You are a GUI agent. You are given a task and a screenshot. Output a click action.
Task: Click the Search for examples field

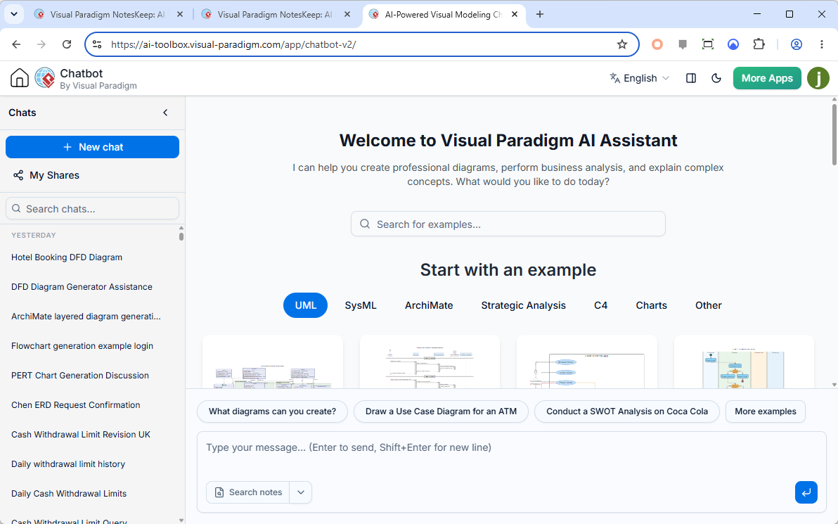click(508, 224)
